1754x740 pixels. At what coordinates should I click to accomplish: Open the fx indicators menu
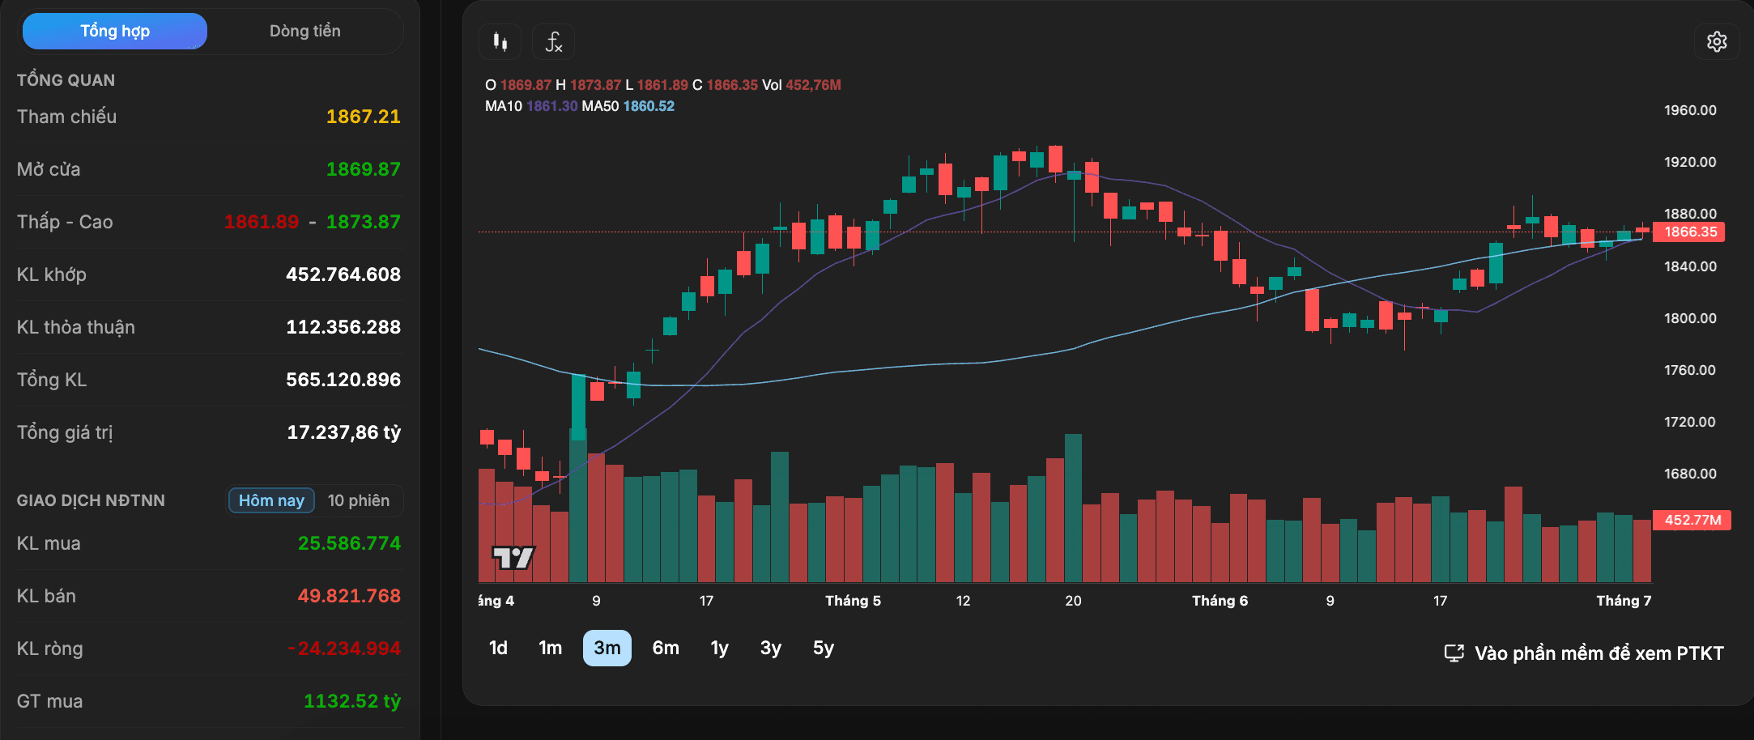[553, 41]
